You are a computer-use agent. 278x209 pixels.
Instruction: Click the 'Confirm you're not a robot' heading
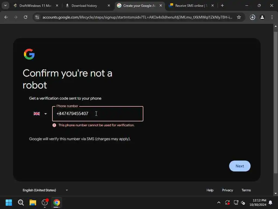[67, 79]
